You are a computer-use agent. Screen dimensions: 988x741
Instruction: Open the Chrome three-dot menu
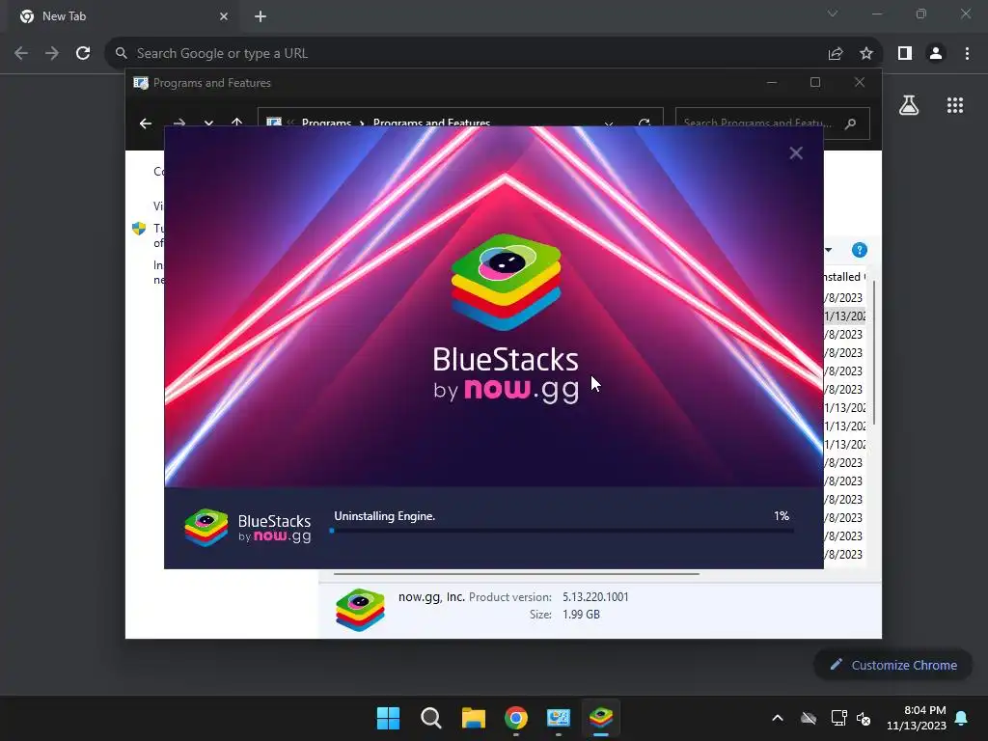[x=967, y=54]
